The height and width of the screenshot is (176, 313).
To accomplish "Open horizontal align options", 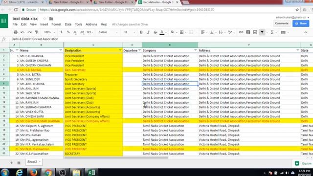I will tap(202, 32).
